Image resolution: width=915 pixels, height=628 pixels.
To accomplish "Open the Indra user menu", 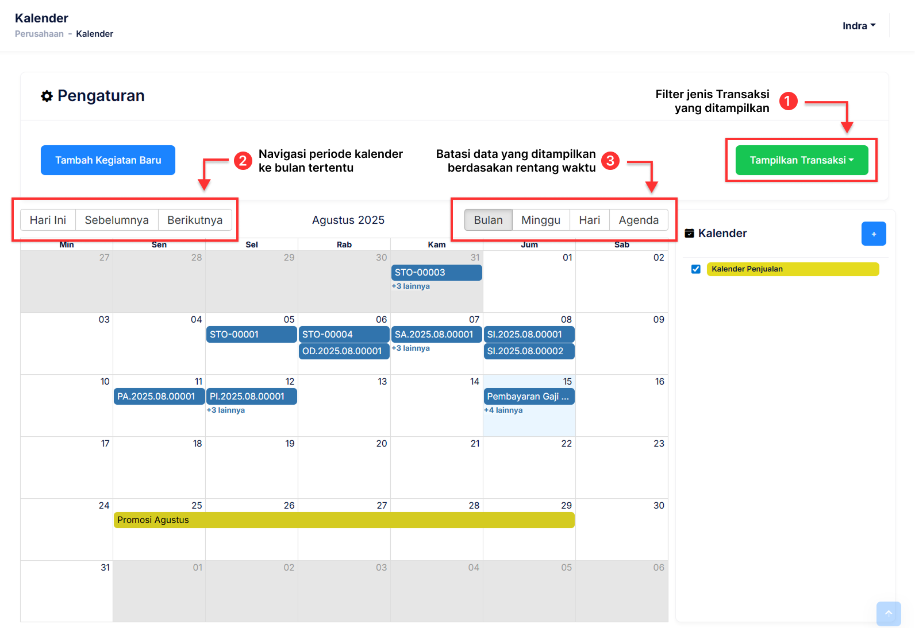I will pyautogui.click(x=859, y=26).
